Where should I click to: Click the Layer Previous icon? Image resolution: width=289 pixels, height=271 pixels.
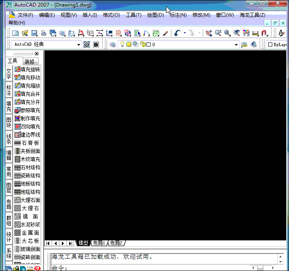pos(254,44)
